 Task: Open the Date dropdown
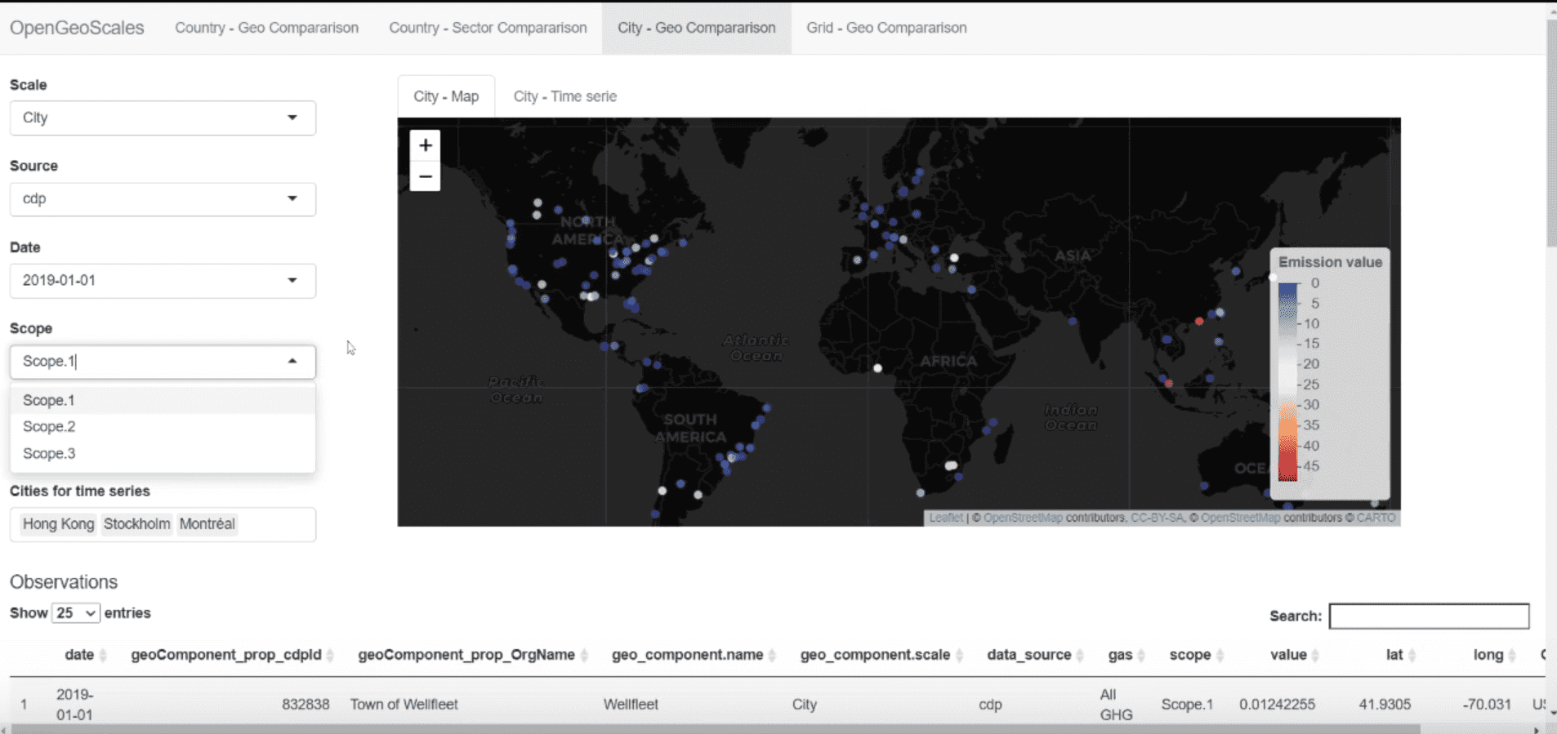coord(163,280)
